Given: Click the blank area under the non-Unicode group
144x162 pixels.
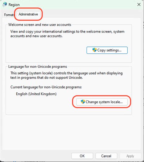Looking at the screenshot, I should (71, 132).
